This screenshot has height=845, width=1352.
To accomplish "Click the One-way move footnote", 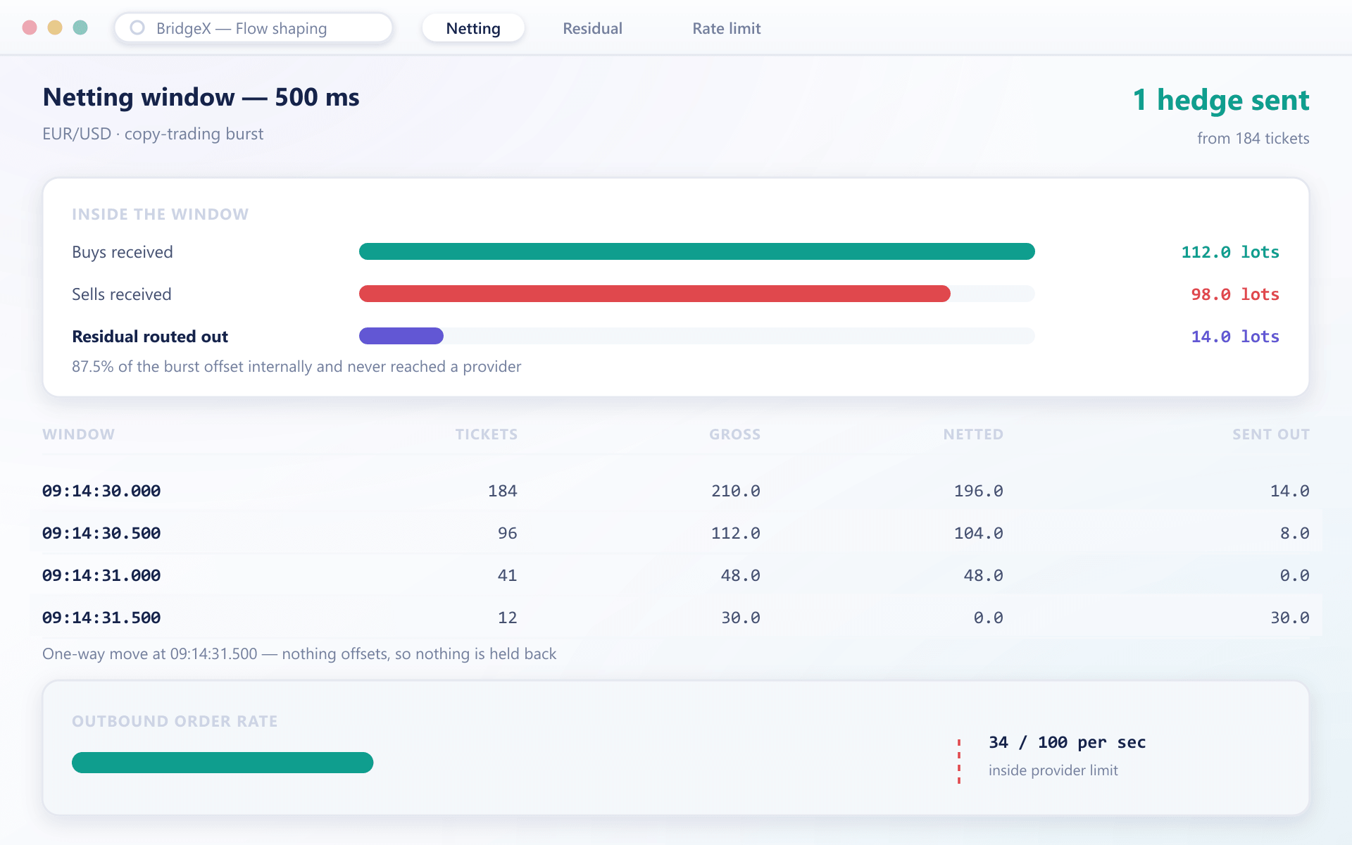I will click(299, 654).
